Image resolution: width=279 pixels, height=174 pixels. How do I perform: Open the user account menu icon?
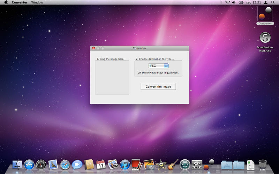point(265,2)
